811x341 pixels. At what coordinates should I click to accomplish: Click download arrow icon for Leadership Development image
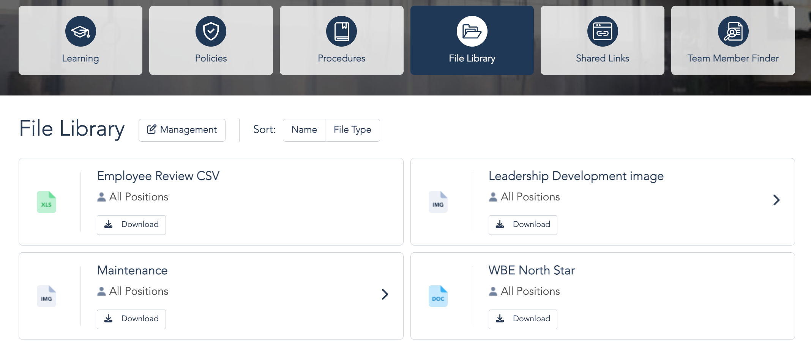point(500,224)
